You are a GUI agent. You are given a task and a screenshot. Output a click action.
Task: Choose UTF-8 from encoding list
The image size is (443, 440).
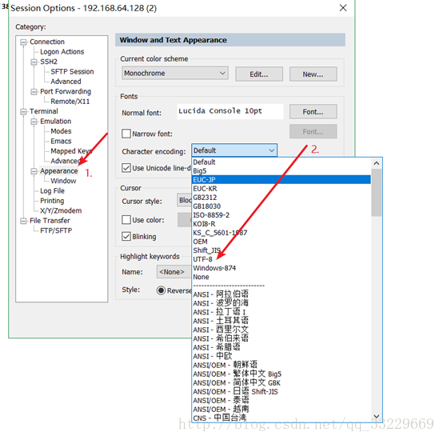point(281,259)
